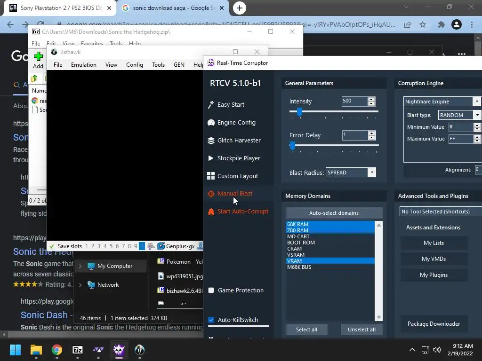
Task: Click memory domains list scrollbar
Action: (x=379, y=271)
